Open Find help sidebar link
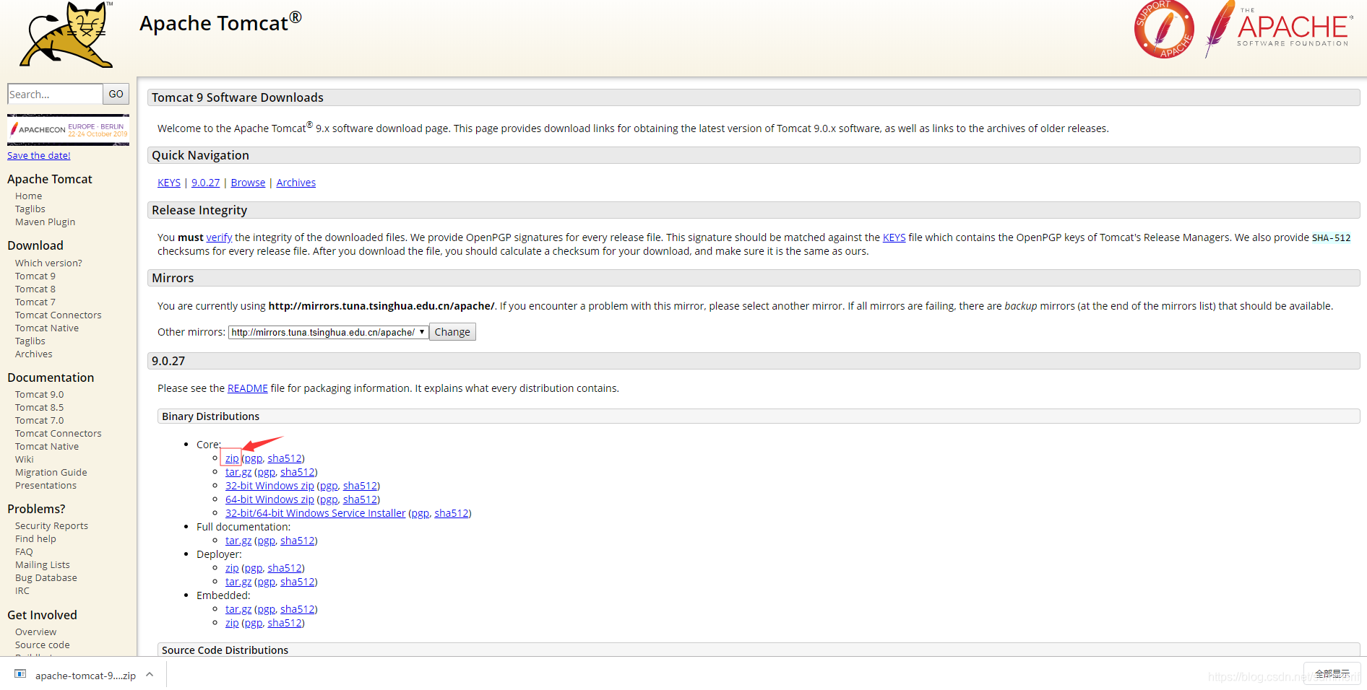Screen dimensions: 1367x690 35,538
